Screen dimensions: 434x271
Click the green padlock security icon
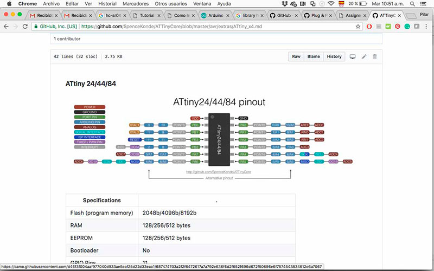36,27
